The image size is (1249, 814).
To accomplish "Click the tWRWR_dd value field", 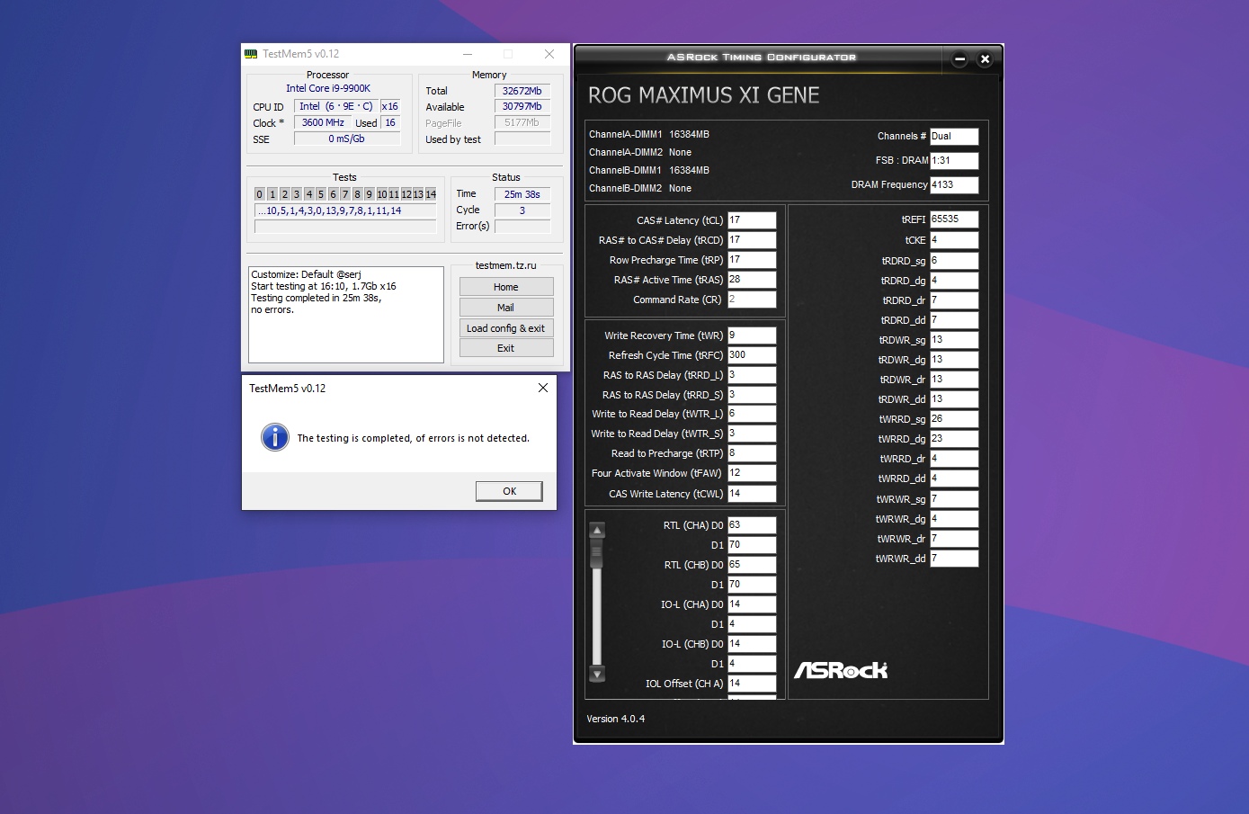I will point(954,559).
